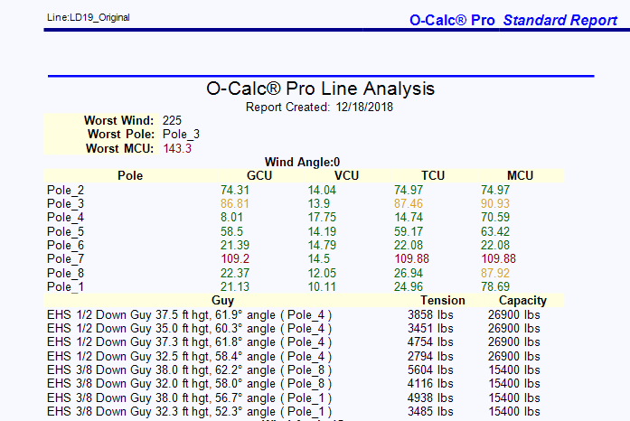Select the Pole_8 row name in the pole table
This screenshot has width=630, height=421.
point(65,274)
